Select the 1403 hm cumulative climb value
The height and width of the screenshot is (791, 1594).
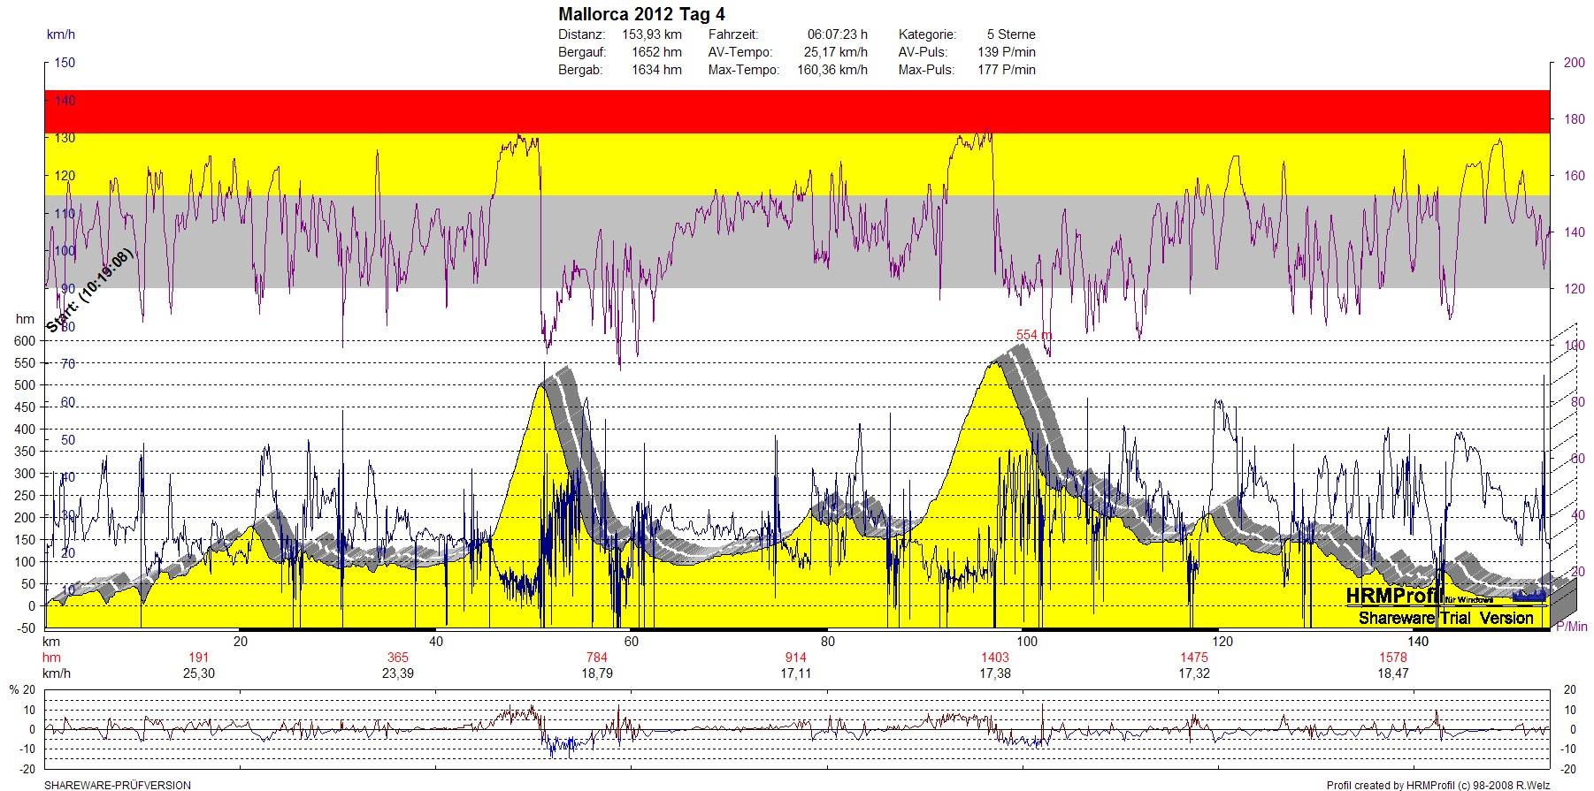pyautogui.click(x=994, y=658)
